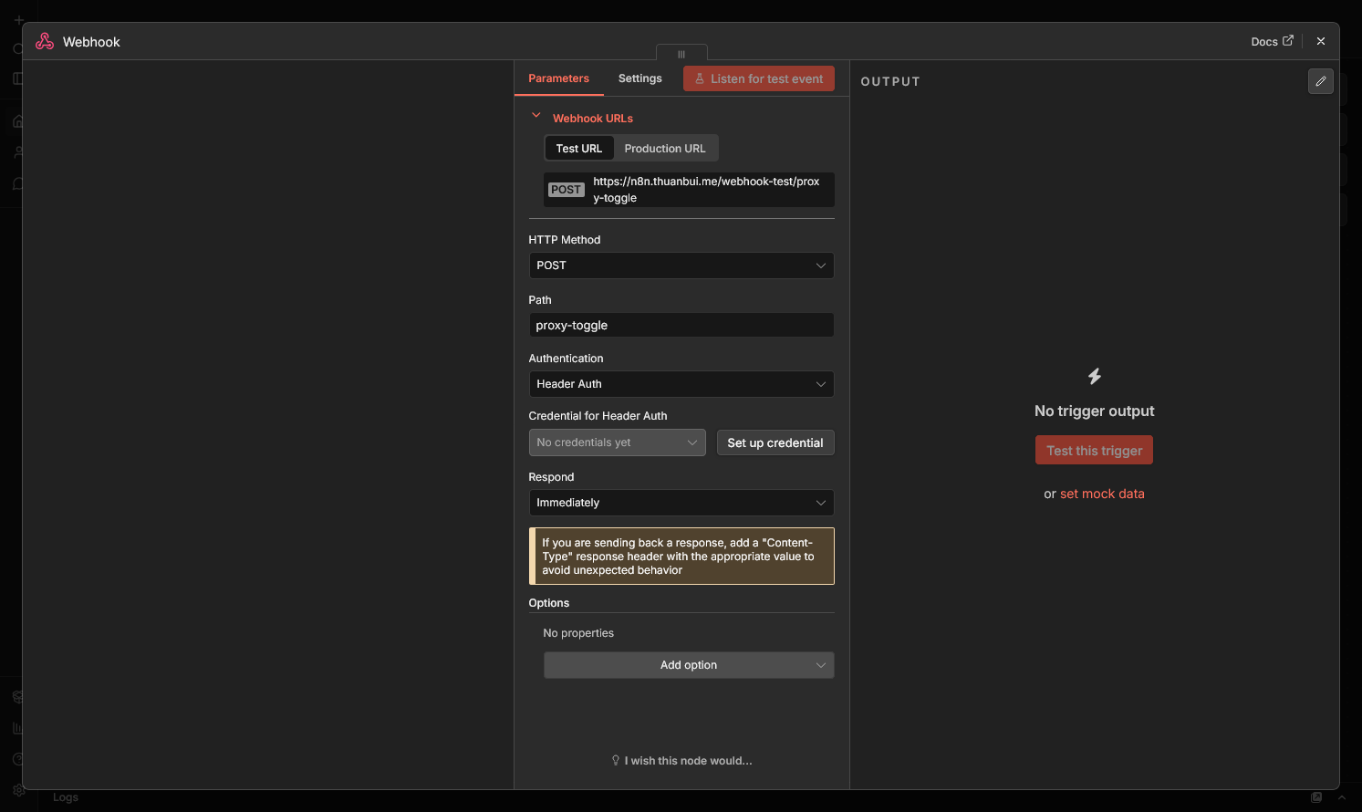Open the HTTP Method dropdown
Screen dimensions: 1362x812
point(681,265)
